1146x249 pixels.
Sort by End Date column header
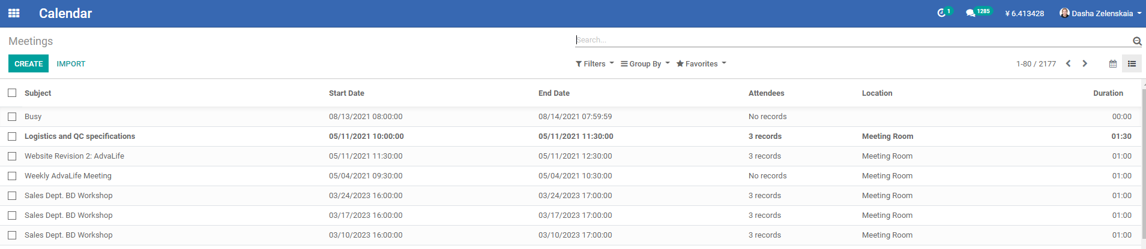click(554, 93)
